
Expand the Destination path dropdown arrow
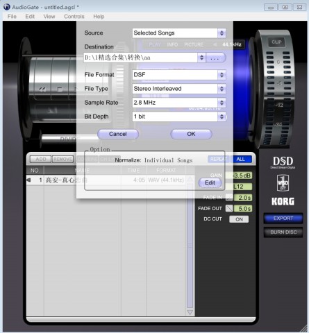[201, 58]
